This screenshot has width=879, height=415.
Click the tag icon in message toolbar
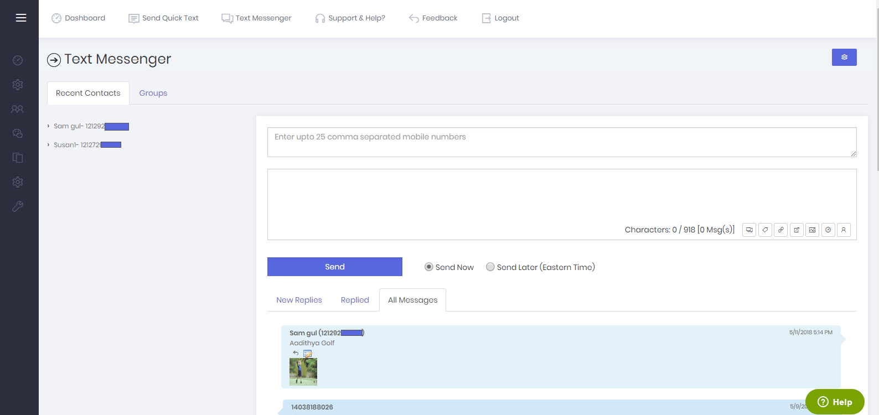pos(765,230)
